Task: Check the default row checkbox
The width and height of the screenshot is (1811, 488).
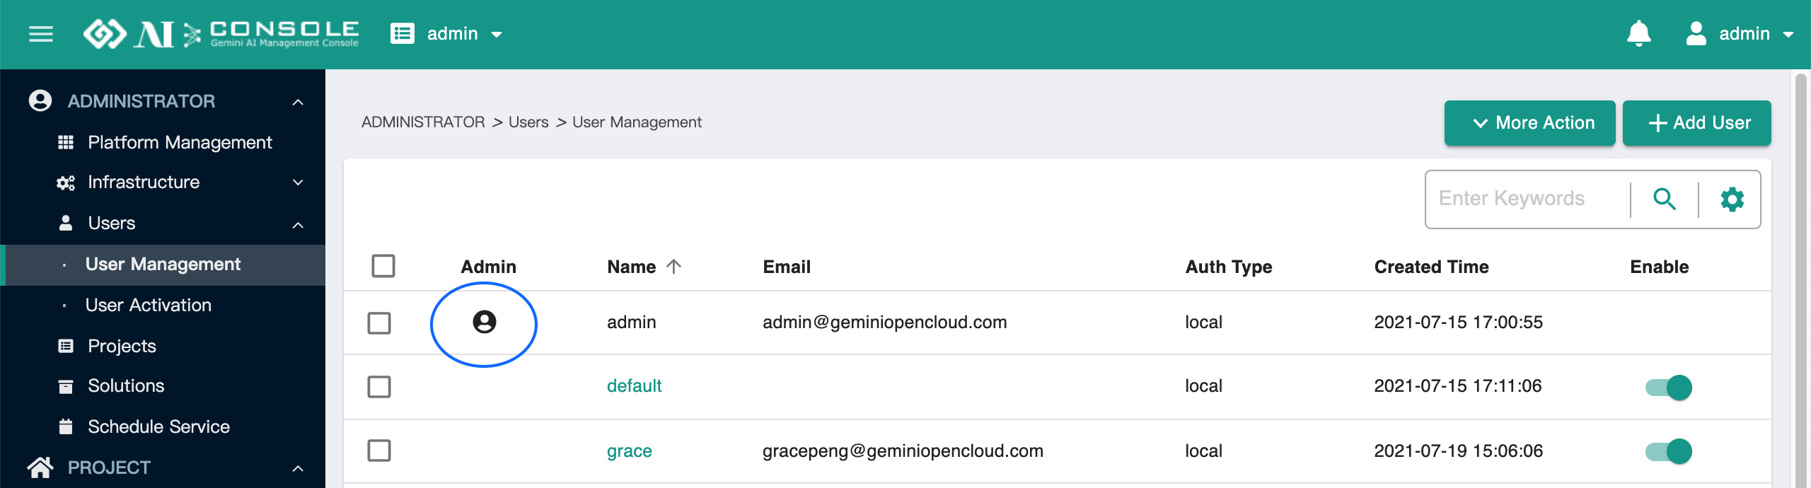Action: pos(379,387)
